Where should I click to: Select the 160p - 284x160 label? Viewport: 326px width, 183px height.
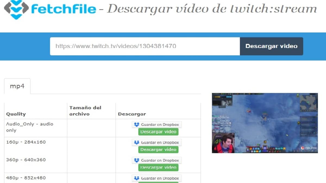click(26, 142)
